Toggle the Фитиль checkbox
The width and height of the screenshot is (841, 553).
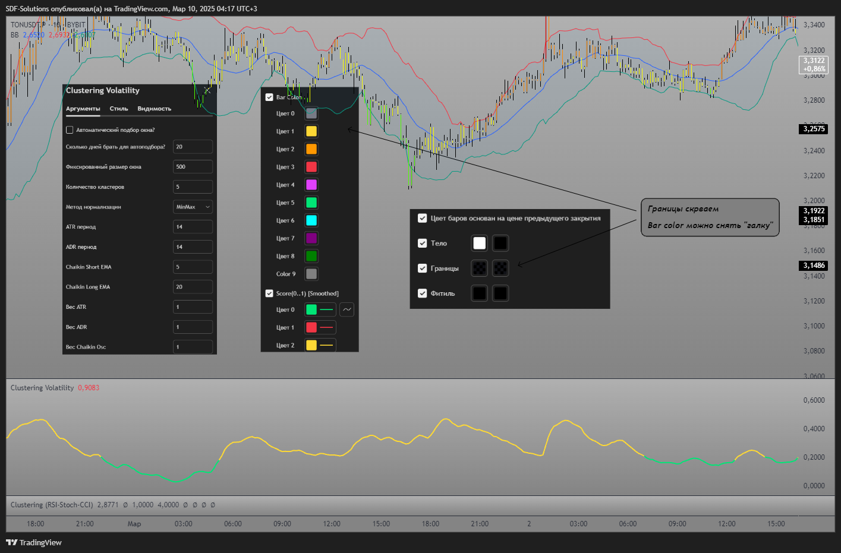423,293
